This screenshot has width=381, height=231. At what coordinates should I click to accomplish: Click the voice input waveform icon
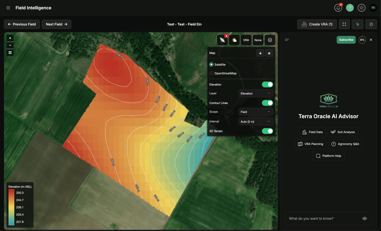pyautogui.click(x=365, y=218)
